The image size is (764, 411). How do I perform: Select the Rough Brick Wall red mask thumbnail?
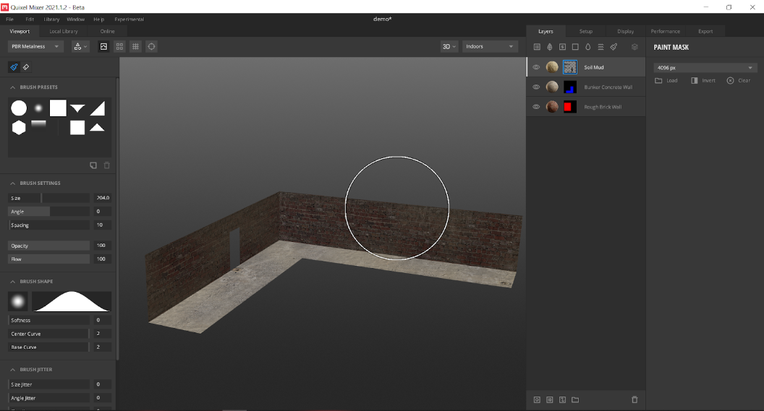569,107
